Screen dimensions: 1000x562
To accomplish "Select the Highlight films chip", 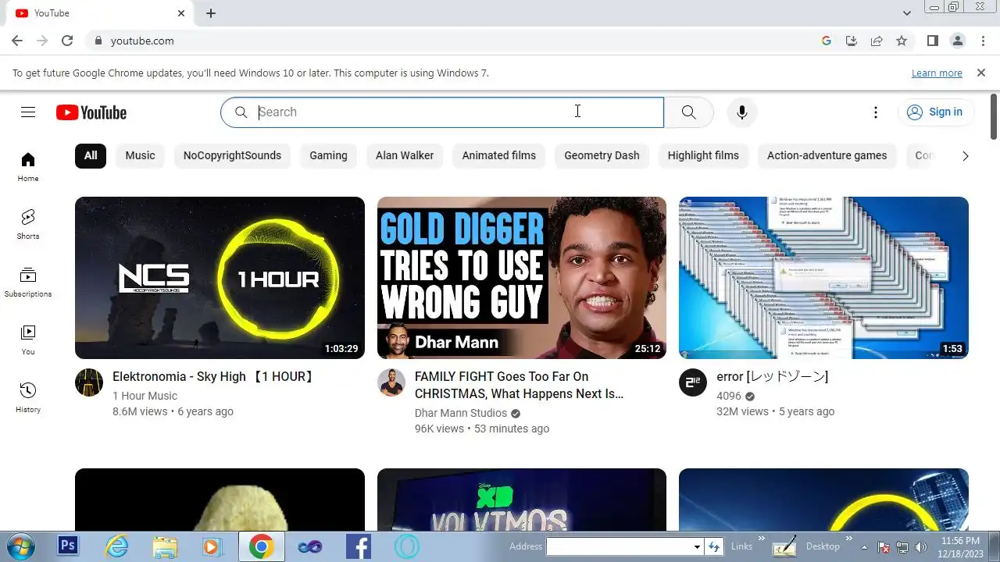I will pyautogui.click(x=703, y=155).
